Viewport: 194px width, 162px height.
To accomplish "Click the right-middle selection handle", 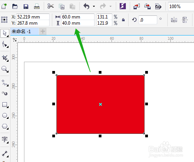I will tap(146, 104).
